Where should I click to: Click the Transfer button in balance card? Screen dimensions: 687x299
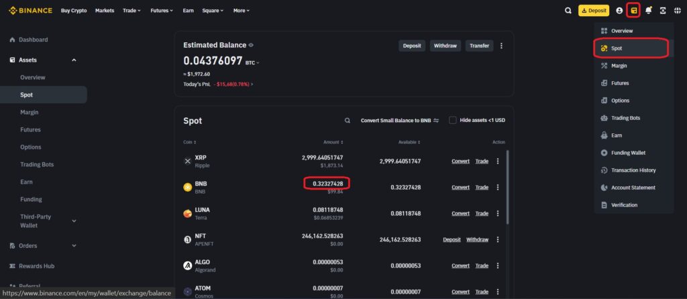479,46
